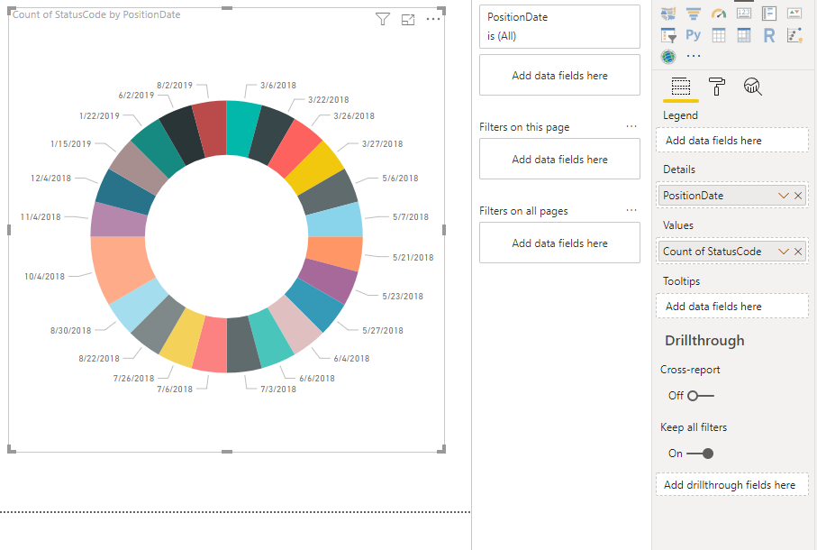Click the Tooltips field well
This screenshot has width=817, height=550.
pos(732,306)
